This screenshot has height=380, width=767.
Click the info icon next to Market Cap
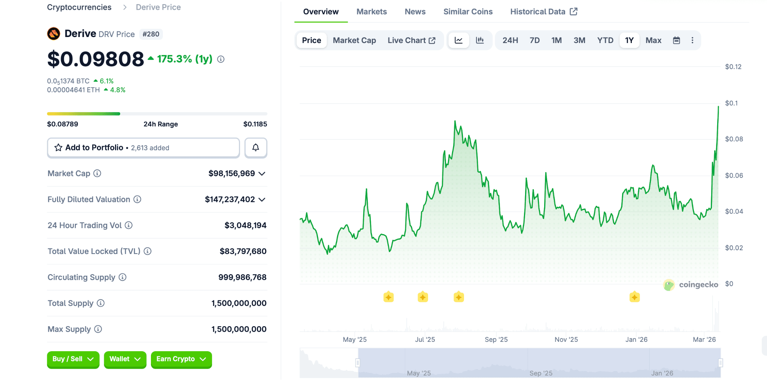click(97, 174)
